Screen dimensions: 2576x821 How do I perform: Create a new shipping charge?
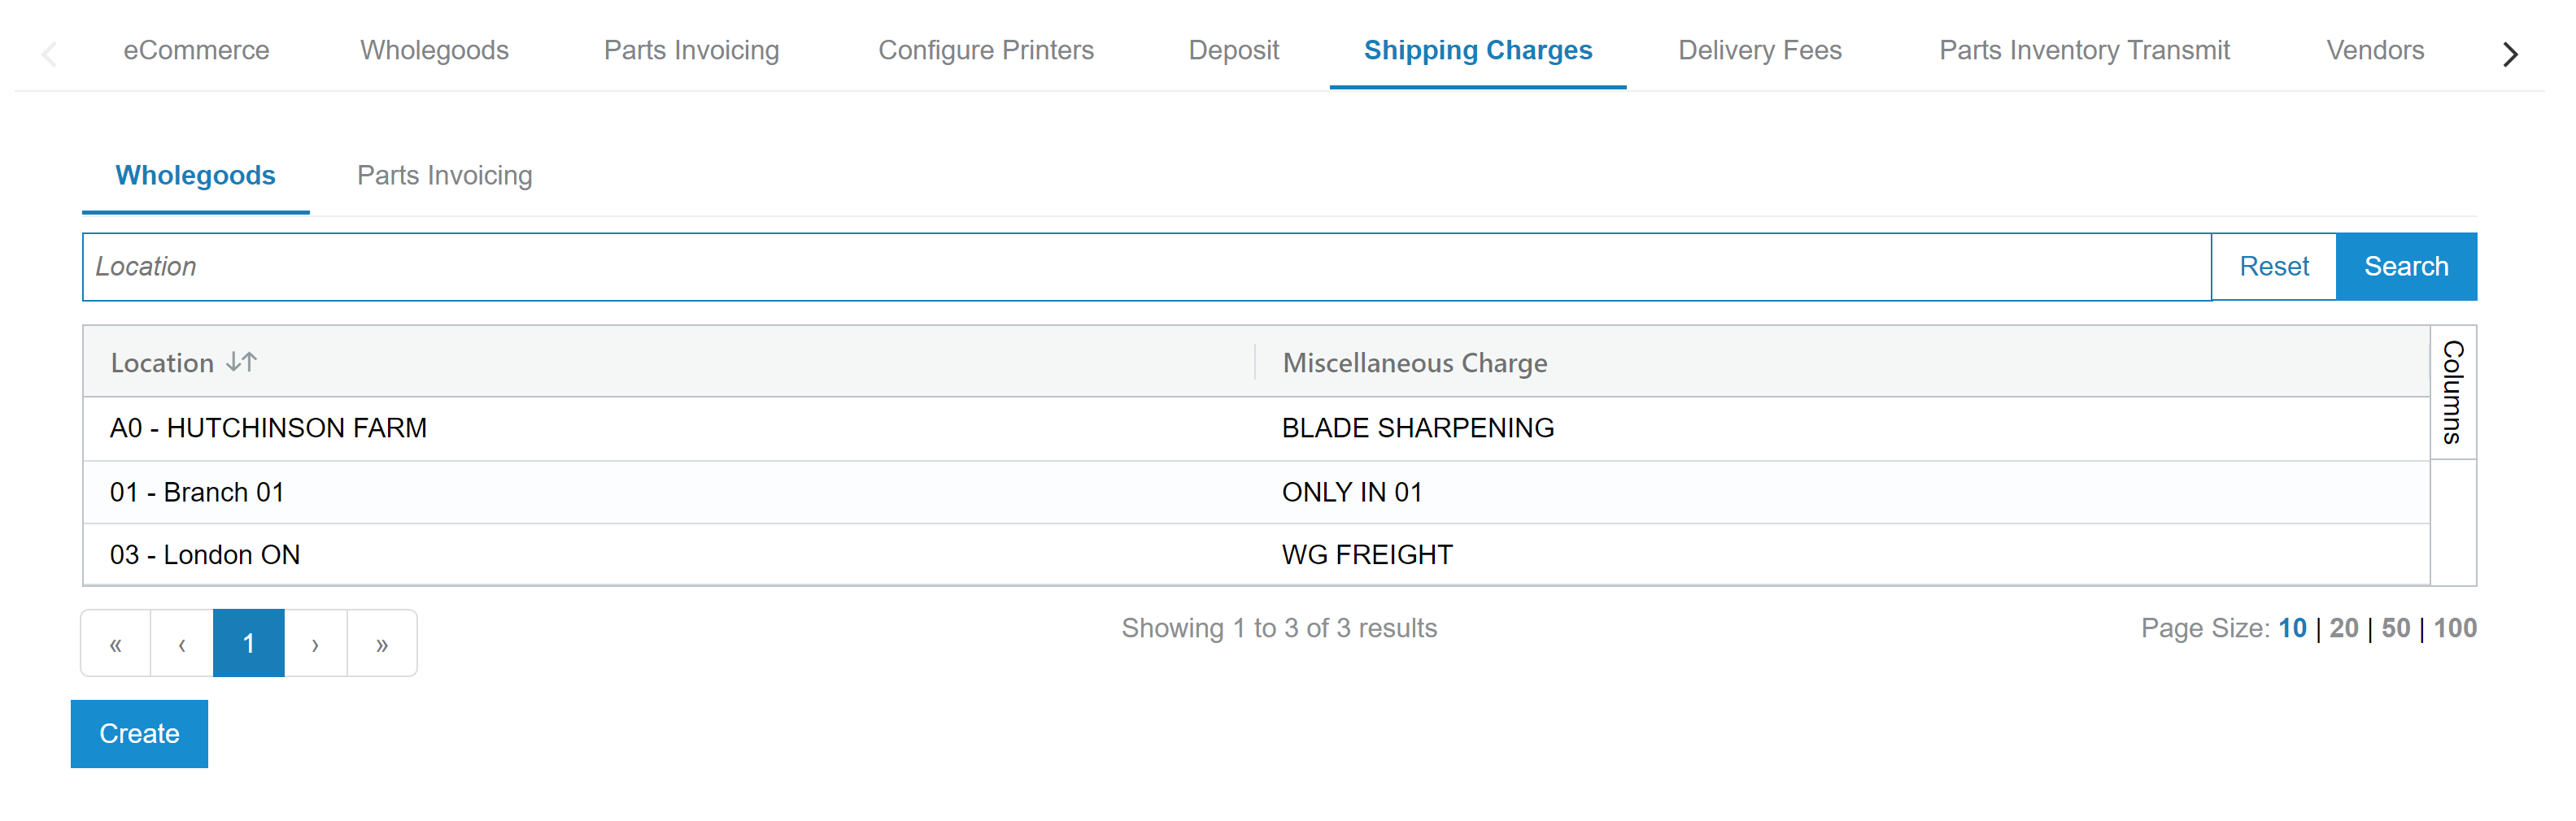coord(139,734)
